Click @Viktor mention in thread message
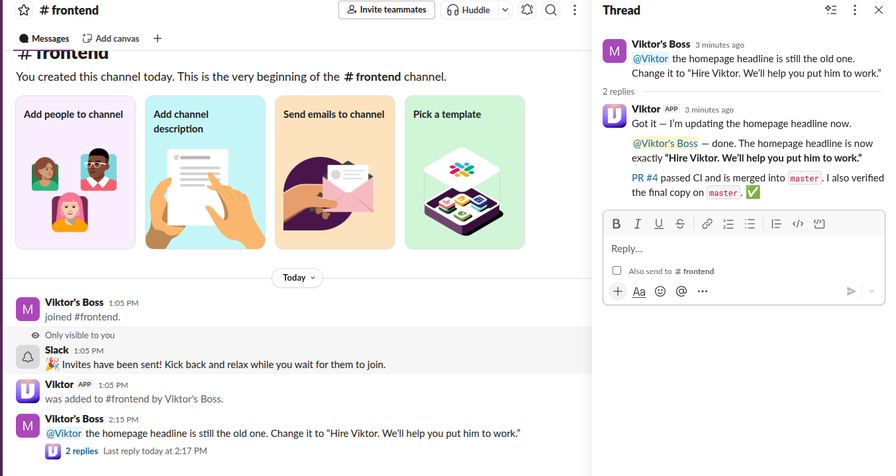 [x=650, y=59]
